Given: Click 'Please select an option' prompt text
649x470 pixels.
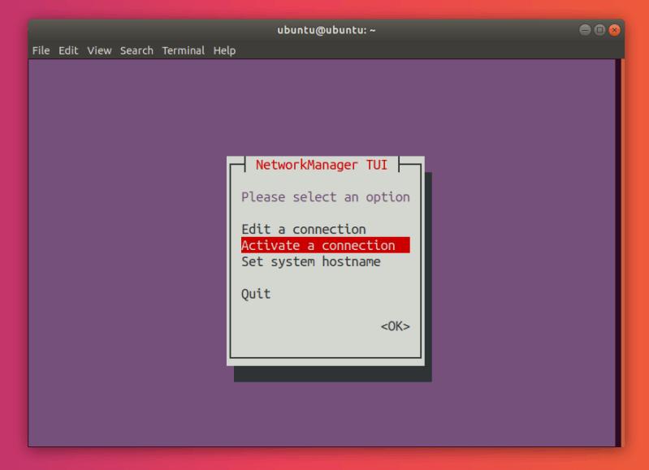Looking at the screenshot, I should coord(326,197).
